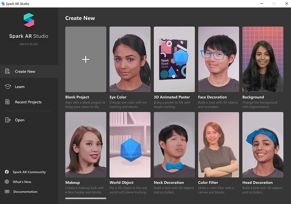This screenshot has height=204, width=291.
Task: Click the Learn graduation cap icon
Action: click(8, 87)
